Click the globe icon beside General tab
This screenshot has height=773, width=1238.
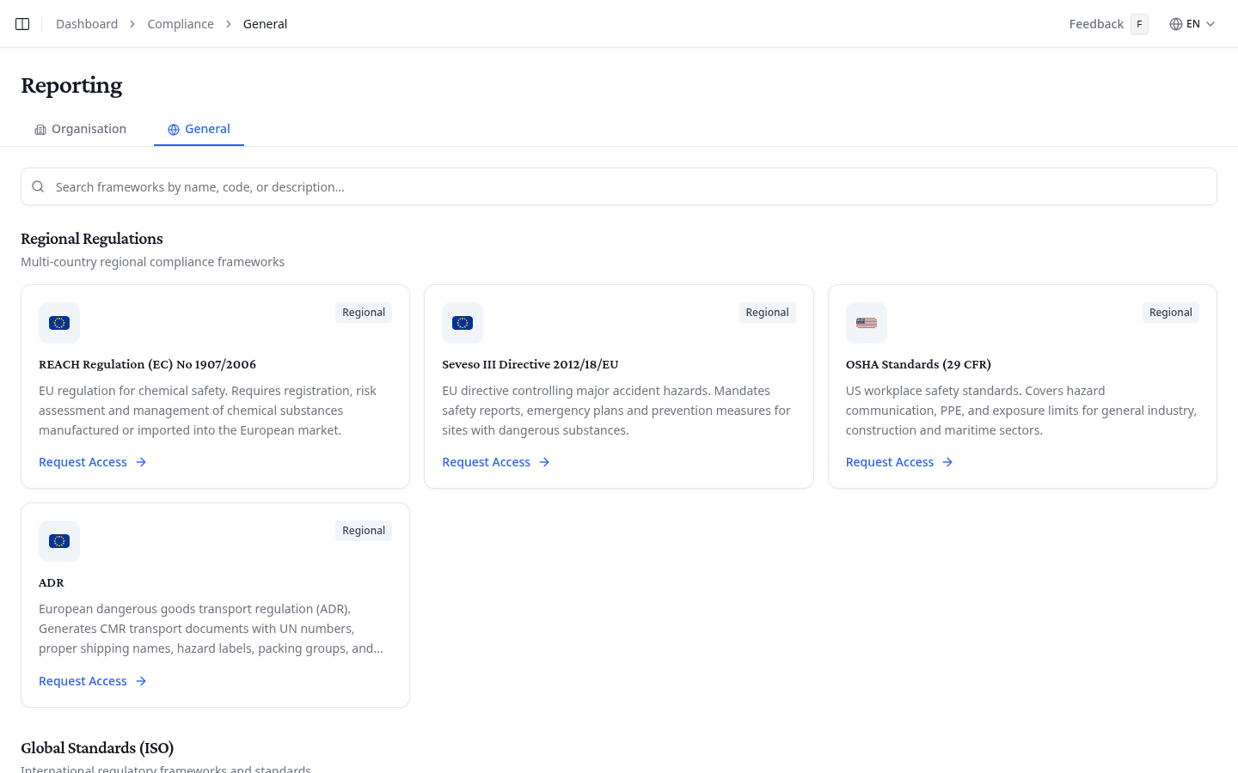(172, 128)
